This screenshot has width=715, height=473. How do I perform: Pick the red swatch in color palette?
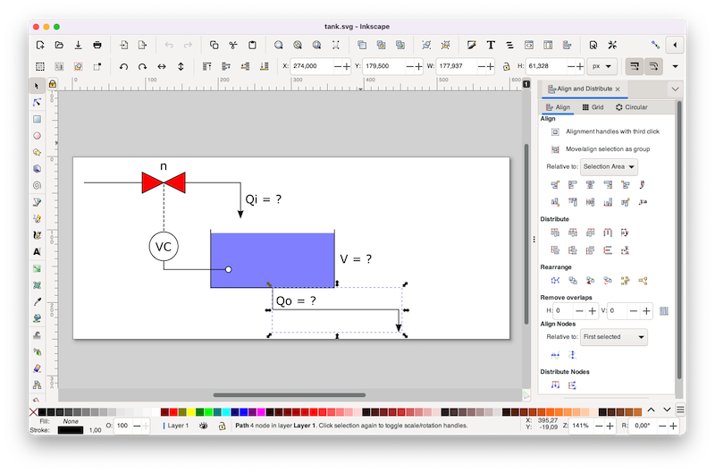coord(173,412)
